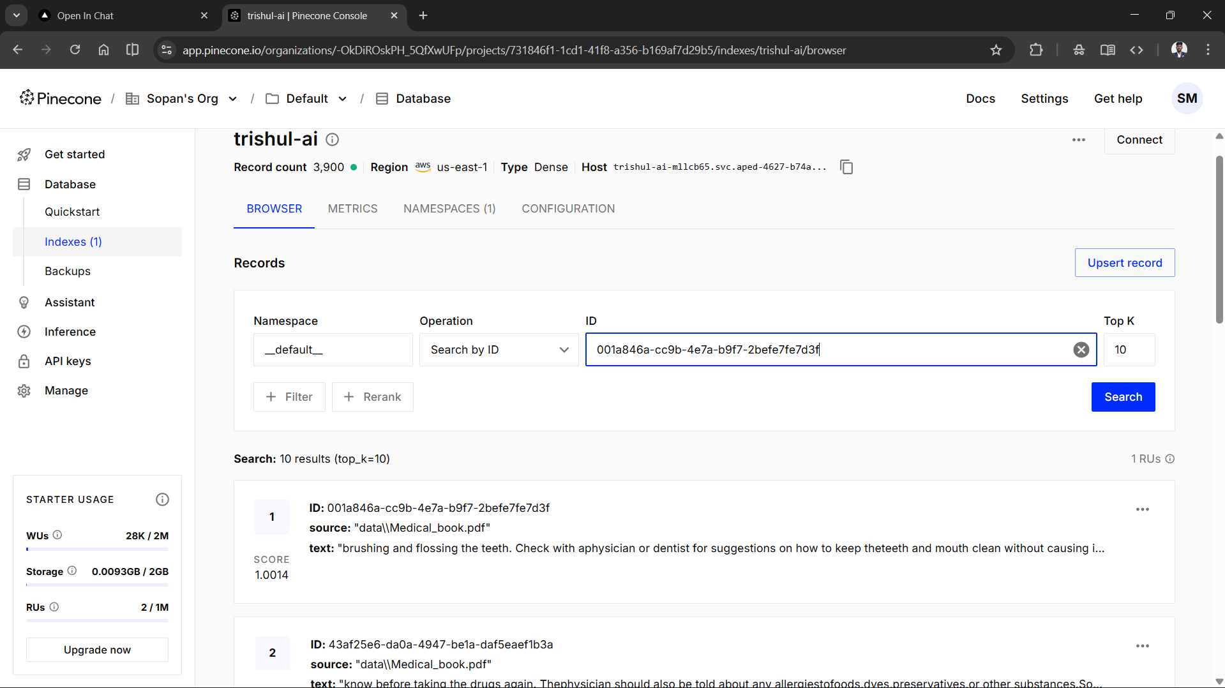
Task: Open the index options three-dot menu
Action: coord(1079,140)
